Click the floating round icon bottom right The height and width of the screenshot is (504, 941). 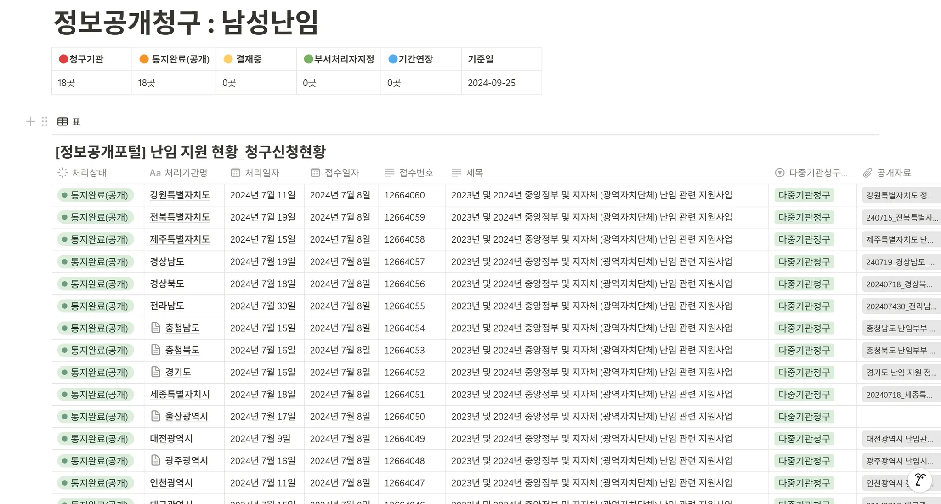pos(920,480)
